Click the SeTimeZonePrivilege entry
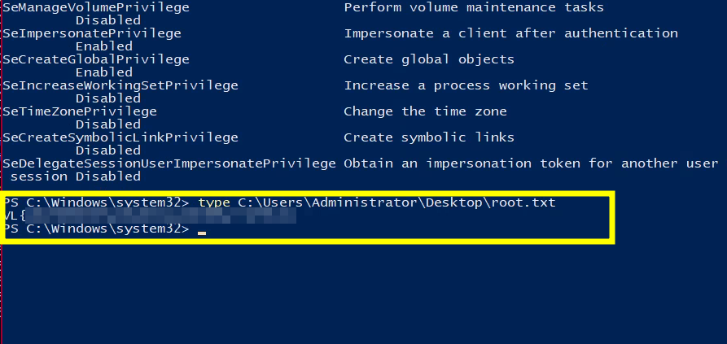This screenshot has height=344, width=727. pyautogui.click(x=80, y=111)
